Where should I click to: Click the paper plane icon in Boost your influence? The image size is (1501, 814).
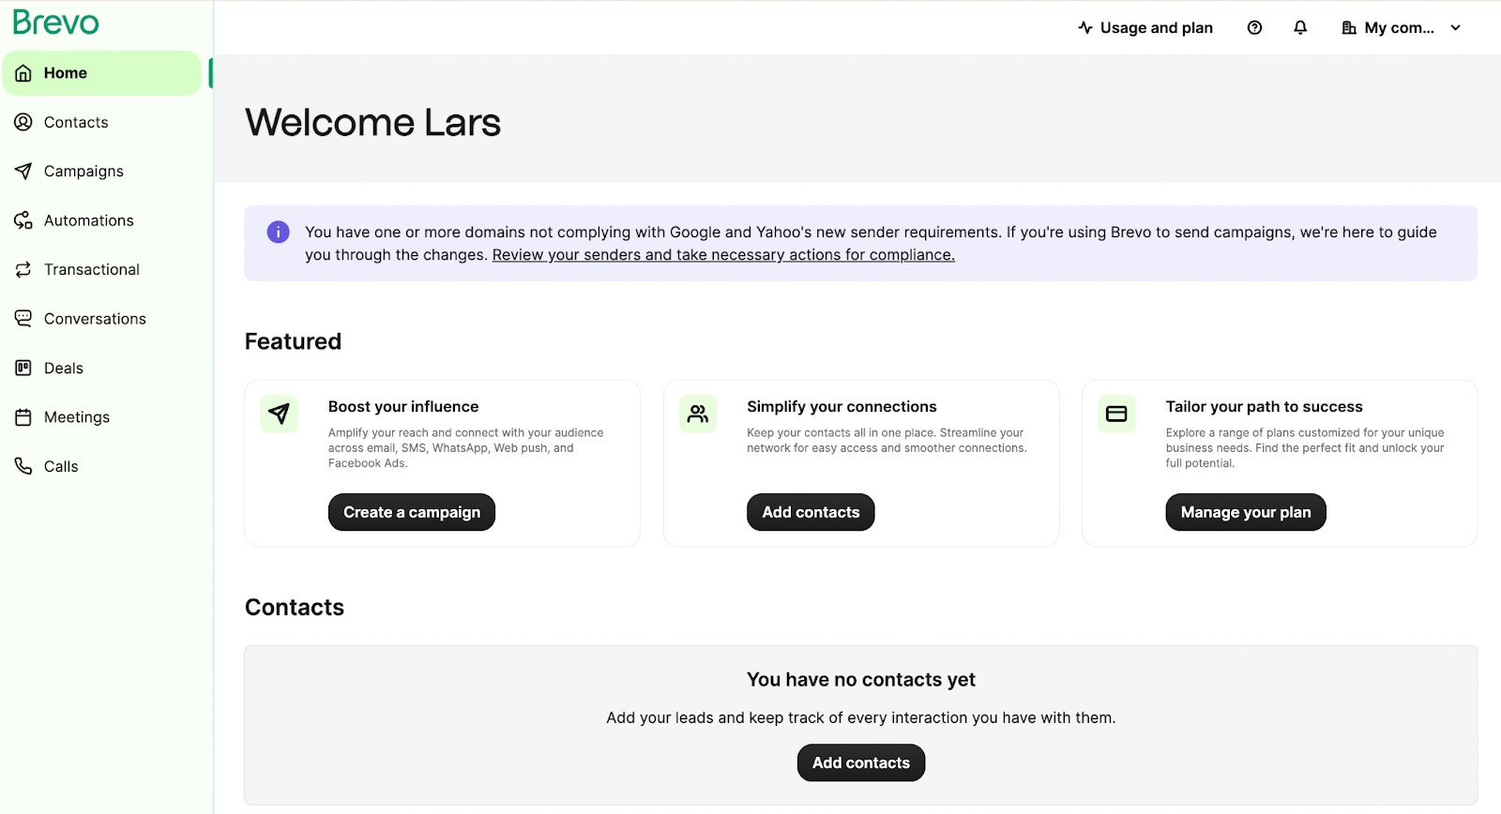[279, 414]
